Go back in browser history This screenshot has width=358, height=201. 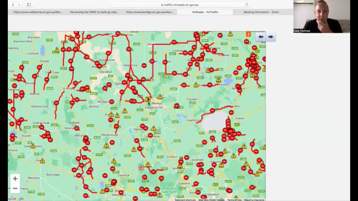tap(13, 5)
